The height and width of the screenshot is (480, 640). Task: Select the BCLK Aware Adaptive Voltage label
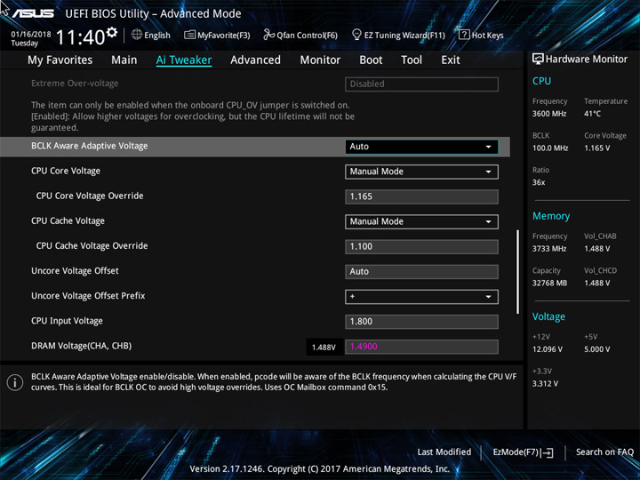point(90,146)
